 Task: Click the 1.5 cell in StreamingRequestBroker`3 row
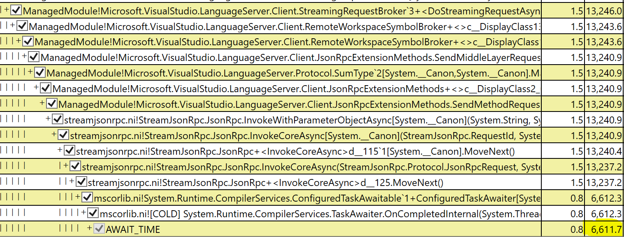click(x=563, y=11)
